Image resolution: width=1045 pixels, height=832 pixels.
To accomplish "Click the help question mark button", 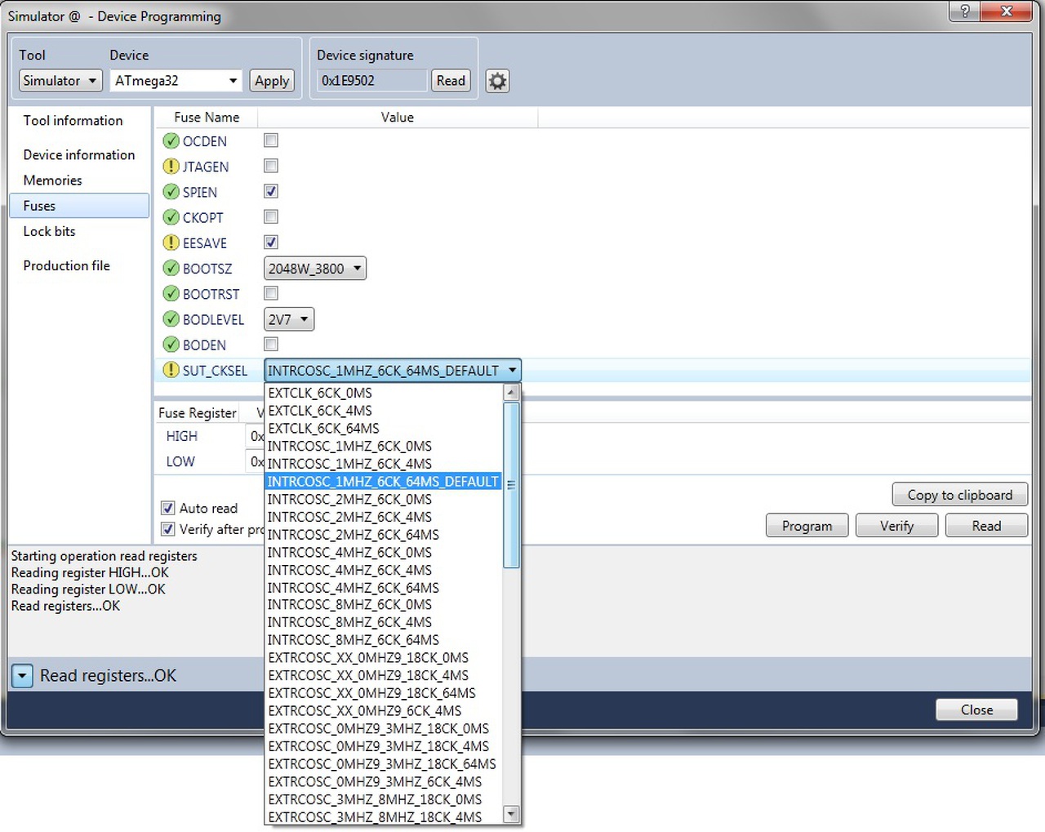I will tap(964, 11).
